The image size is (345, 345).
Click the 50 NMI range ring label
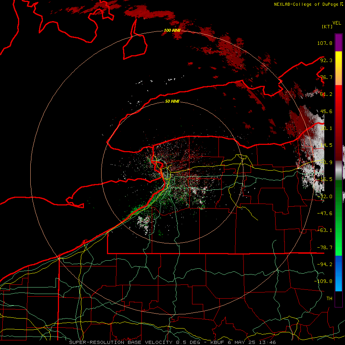pos(172,102)
